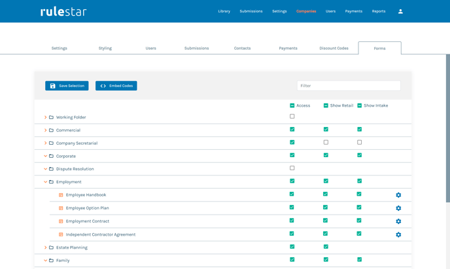Toggle the Access column header checkbox
Screen dimensions: 450x269
tap(292, 105)
